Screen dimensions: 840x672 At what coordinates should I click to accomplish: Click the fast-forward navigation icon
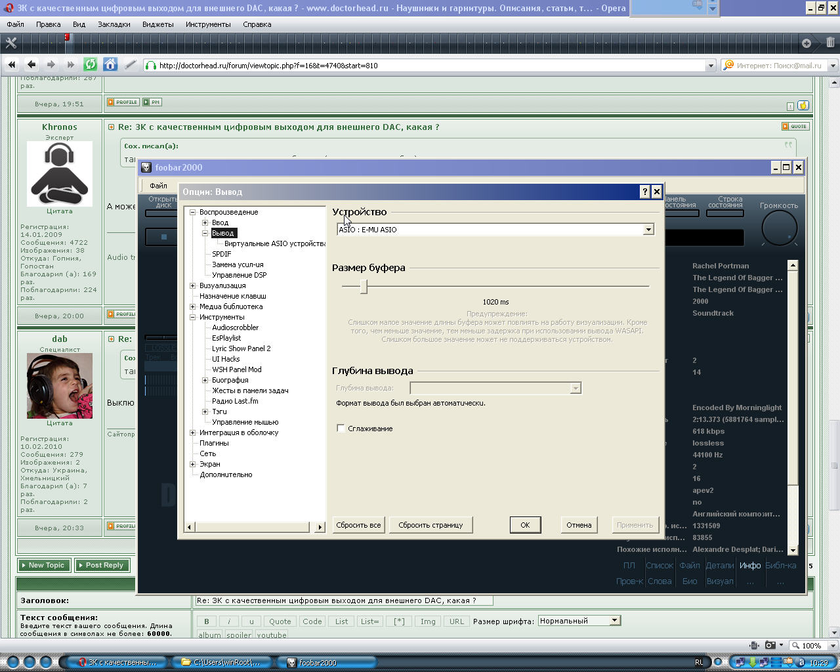(x=70, y=64)
